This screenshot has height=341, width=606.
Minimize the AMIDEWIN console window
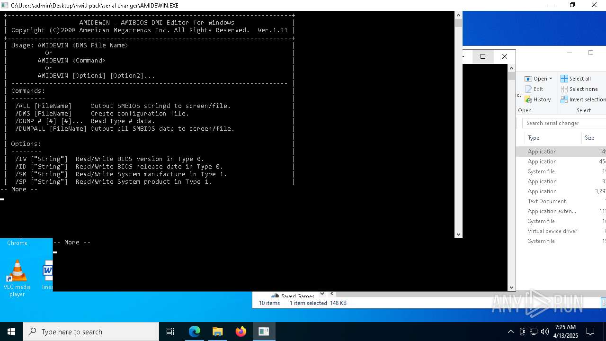pyautogui.click(x=551, y=5)
